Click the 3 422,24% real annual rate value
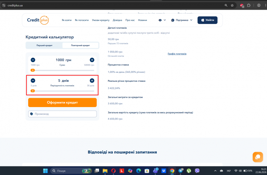The width and height of the screenshot is (267, 175). 114,88
